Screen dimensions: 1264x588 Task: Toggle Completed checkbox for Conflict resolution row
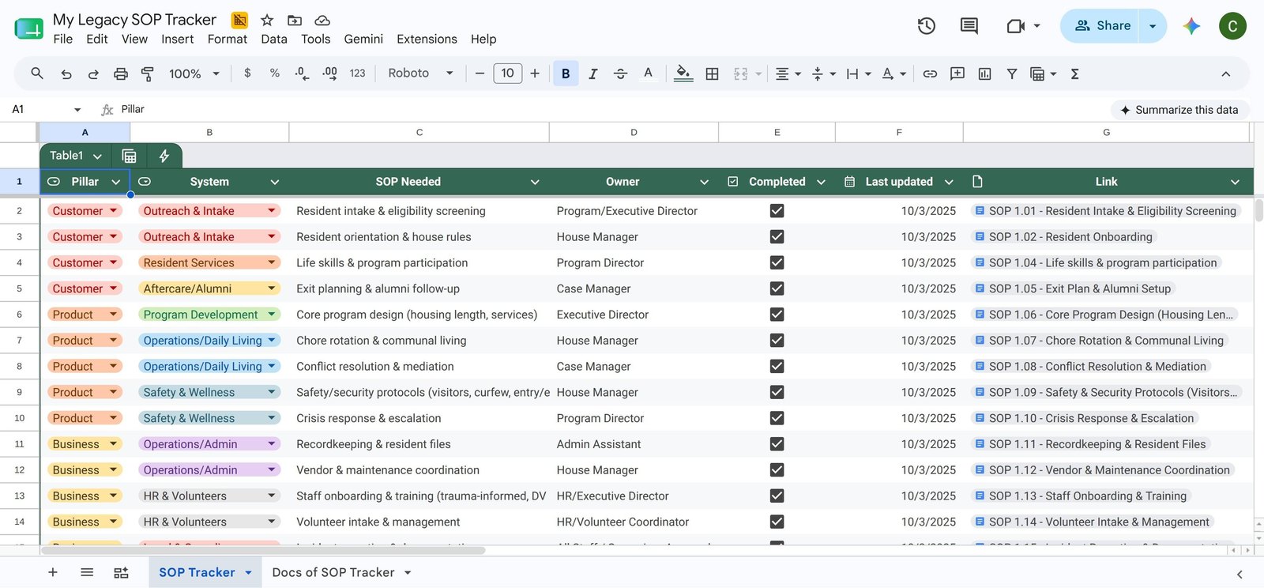(777, 366)
